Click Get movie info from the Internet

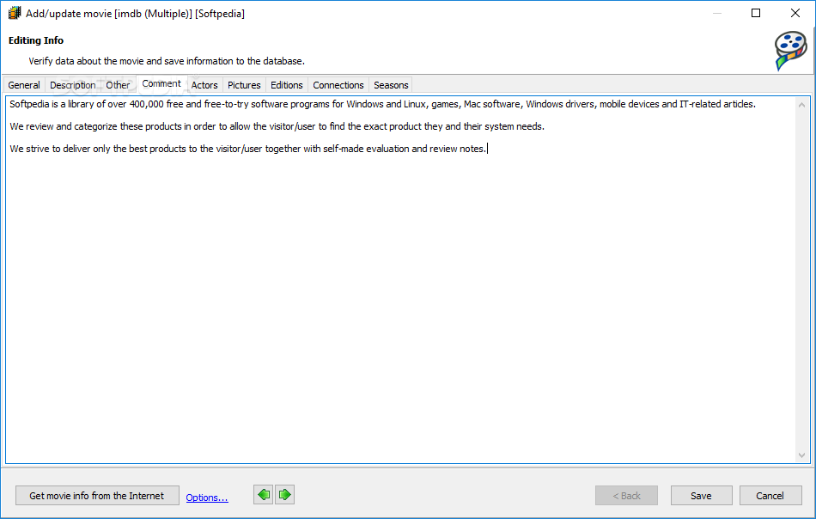[x=97, y=496]
